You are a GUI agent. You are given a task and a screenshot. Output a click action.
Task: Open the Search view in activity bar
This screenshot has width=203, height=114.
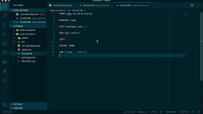[x=5, y=16]
